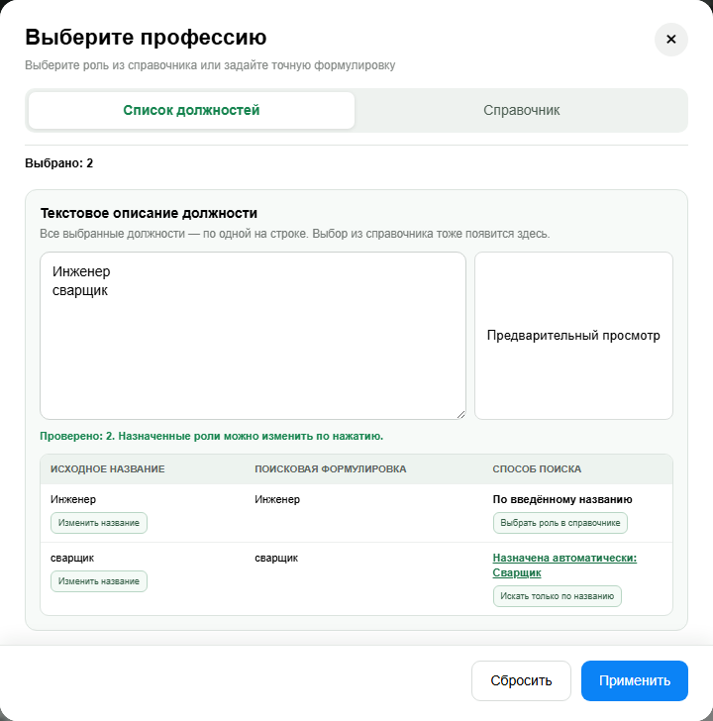Grab the text area resize handle
This screenshot has width=713, height=721.
click(460, 414)
